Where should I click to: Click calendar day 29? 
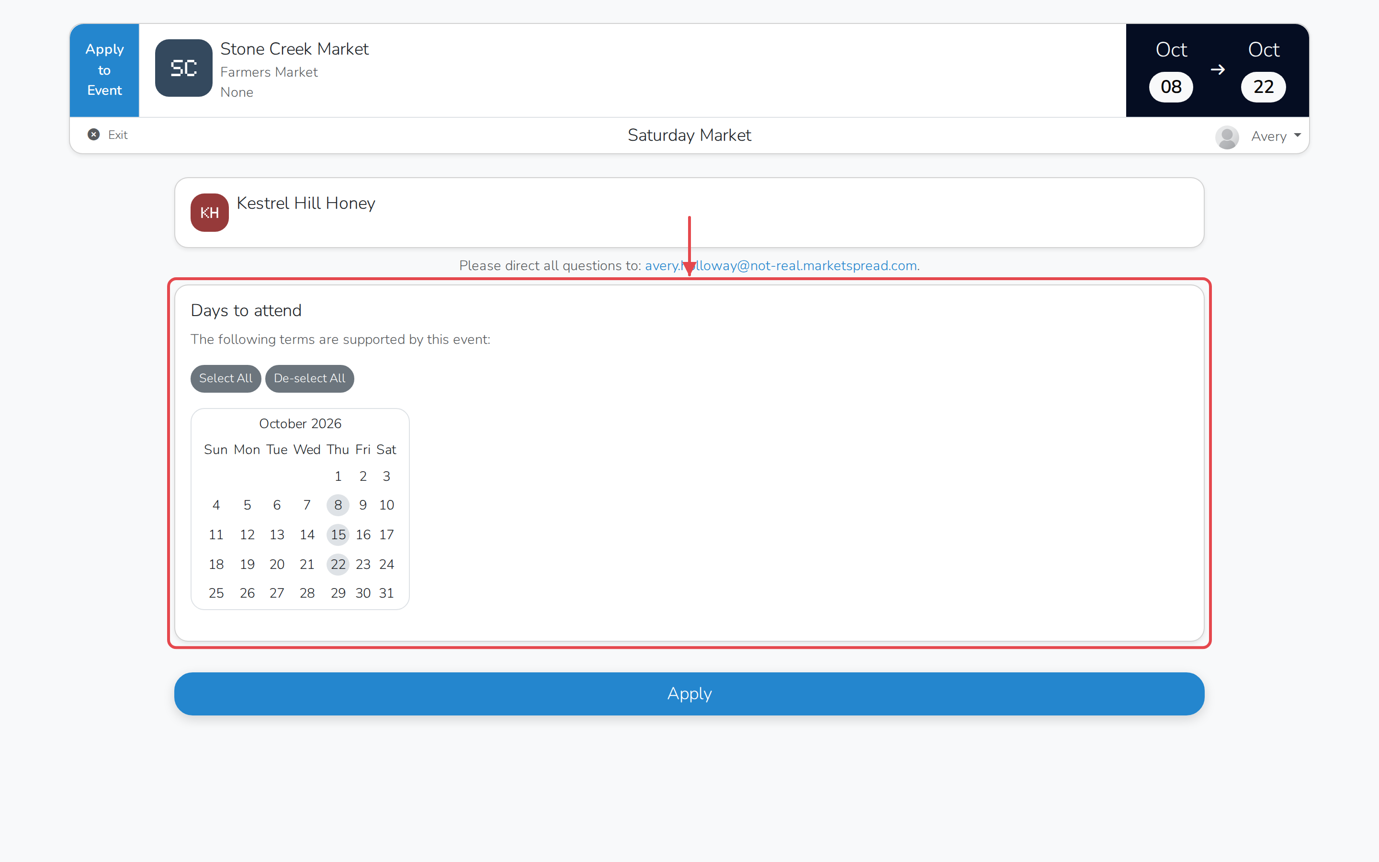tap(338, 593)
